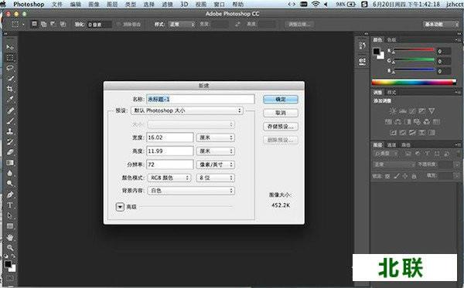The image size is (464, 288).
Task: Select the Blur tool
Action: (10, 174)
